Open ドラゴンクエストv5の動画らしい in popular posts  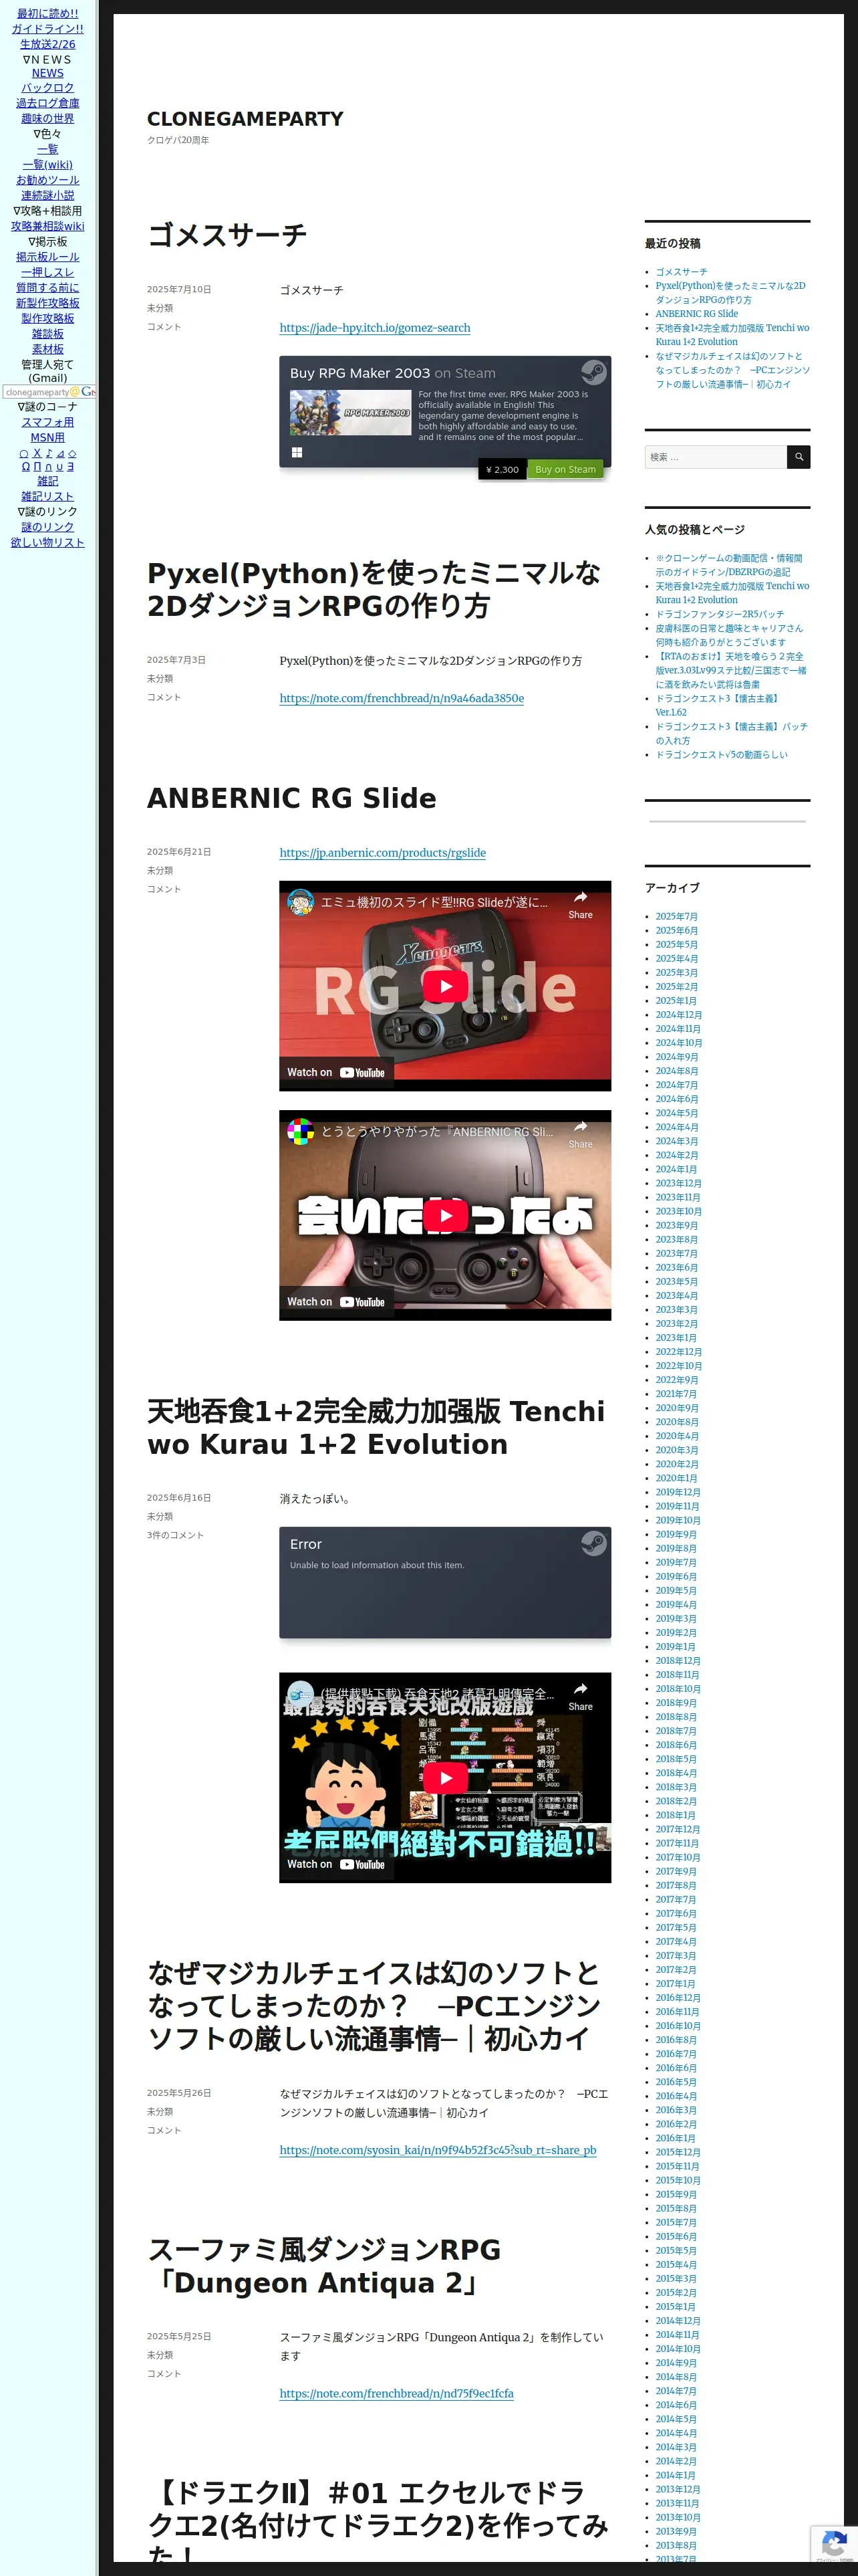pyautogui.click(x=721, y=755)
